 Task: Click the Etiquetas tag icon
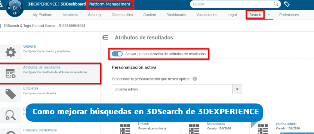click(10, 94)
